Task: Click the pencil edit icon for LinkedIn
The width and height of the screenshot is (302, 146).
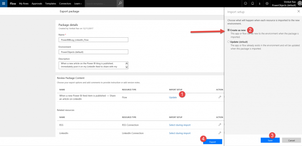Action: point(220,133)
